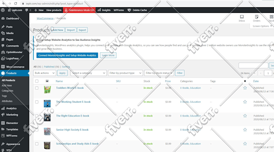Screen dimensions: 274x152
Task: Toggle featured star for The Working Student
Action: tap(245, 102)
